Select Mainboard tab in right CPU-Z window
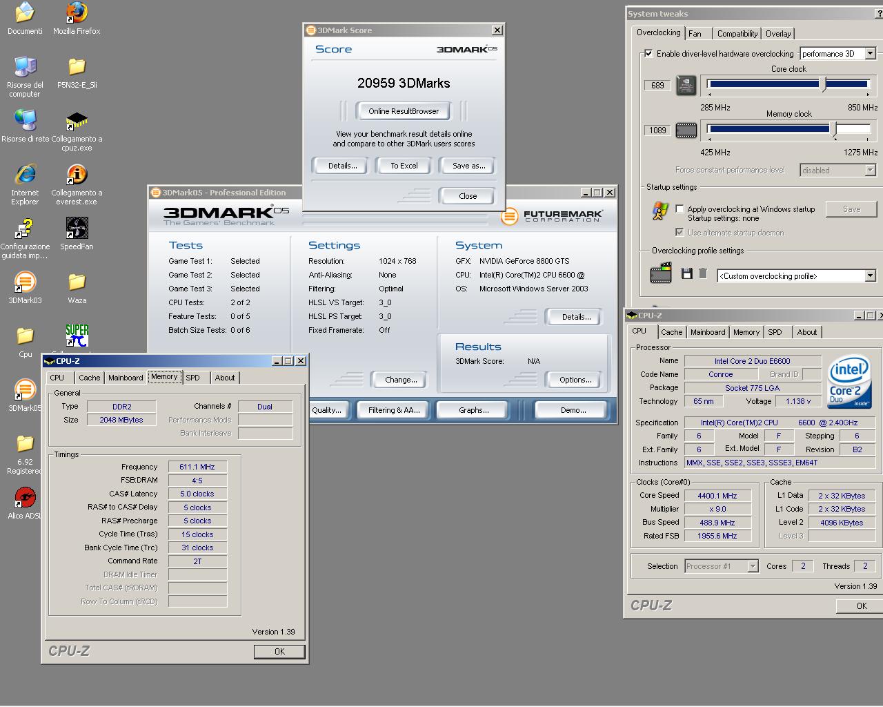883x707 pixels. 708,332
